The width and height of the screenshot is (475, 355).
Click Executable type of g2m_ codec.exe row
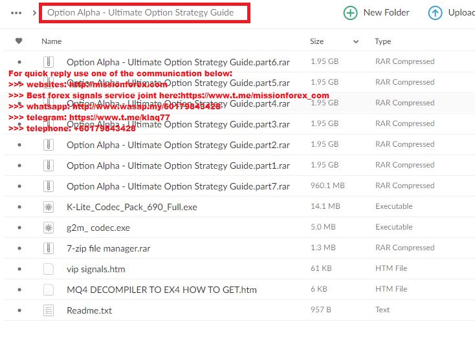pyautogui.click(x=394, y=227)
